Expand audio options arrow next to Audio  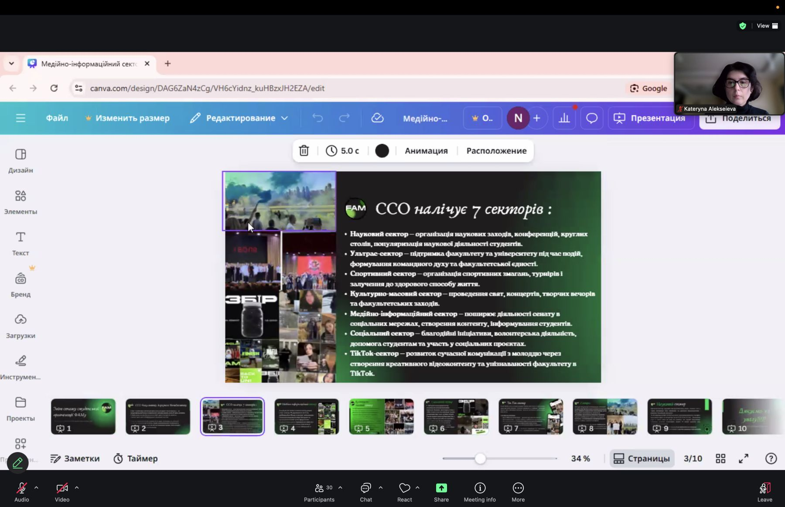click(x=36, y=488)
